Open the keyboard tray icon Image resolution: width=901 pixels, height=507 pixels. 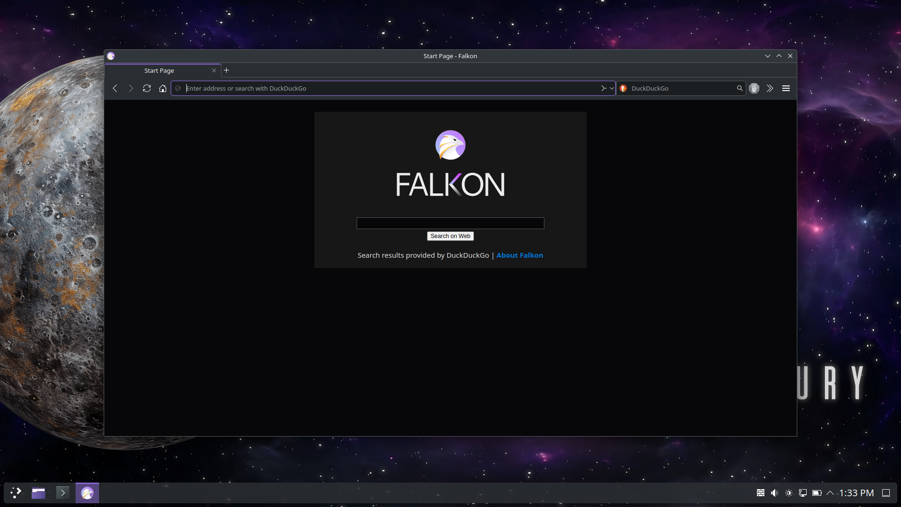point(761,493)
